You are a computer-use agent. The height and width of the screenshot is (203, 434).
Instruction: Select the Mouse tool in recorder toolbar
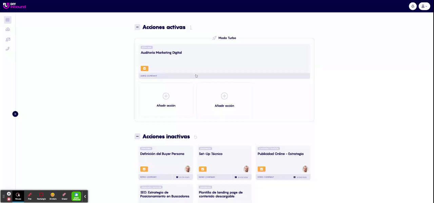(x=18, y=196)
